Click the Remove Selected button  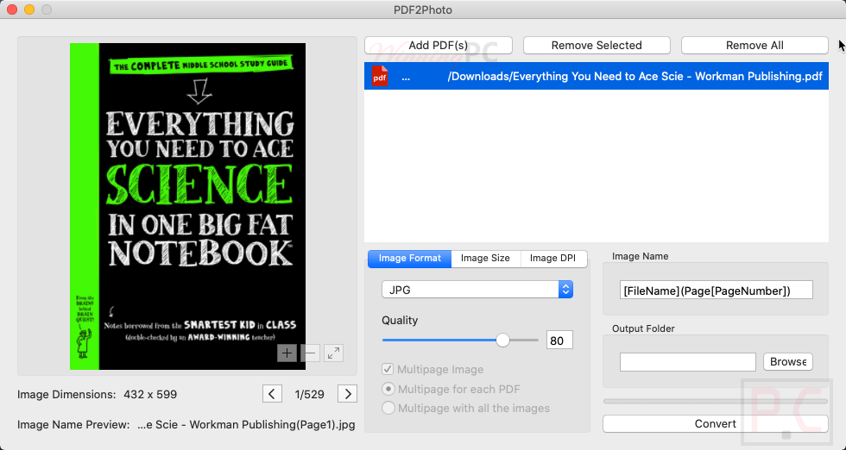point(597,46)
